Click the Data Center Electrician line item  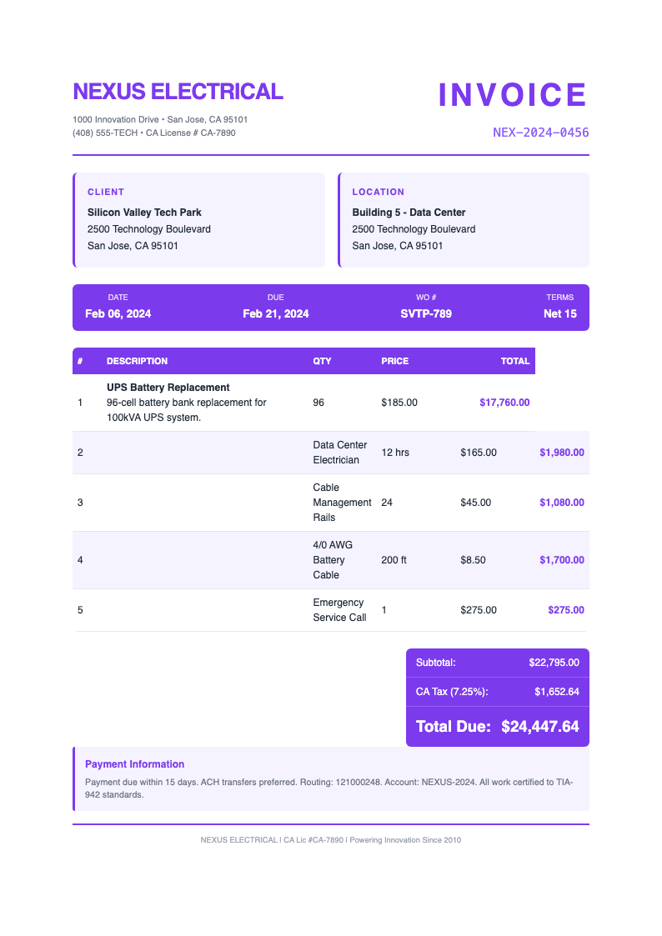(x=339, y=453)
